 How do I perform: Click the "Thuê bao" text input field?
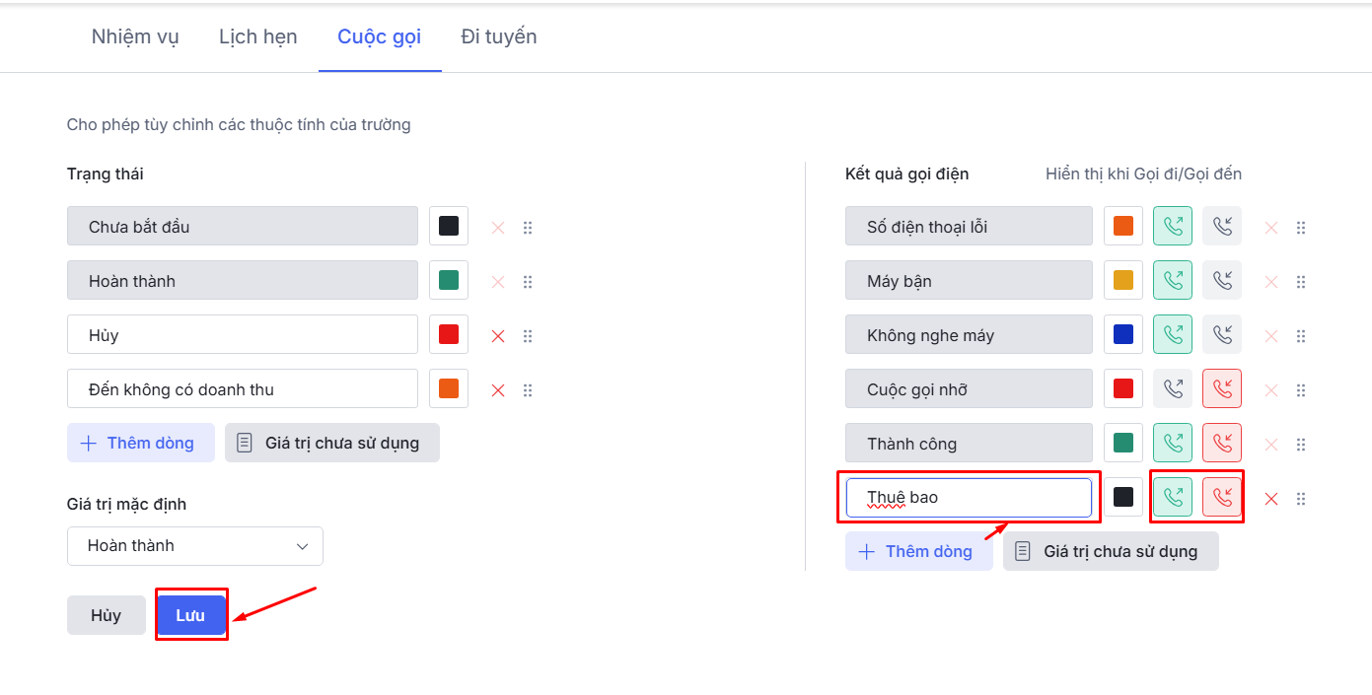tap(969, 498)
